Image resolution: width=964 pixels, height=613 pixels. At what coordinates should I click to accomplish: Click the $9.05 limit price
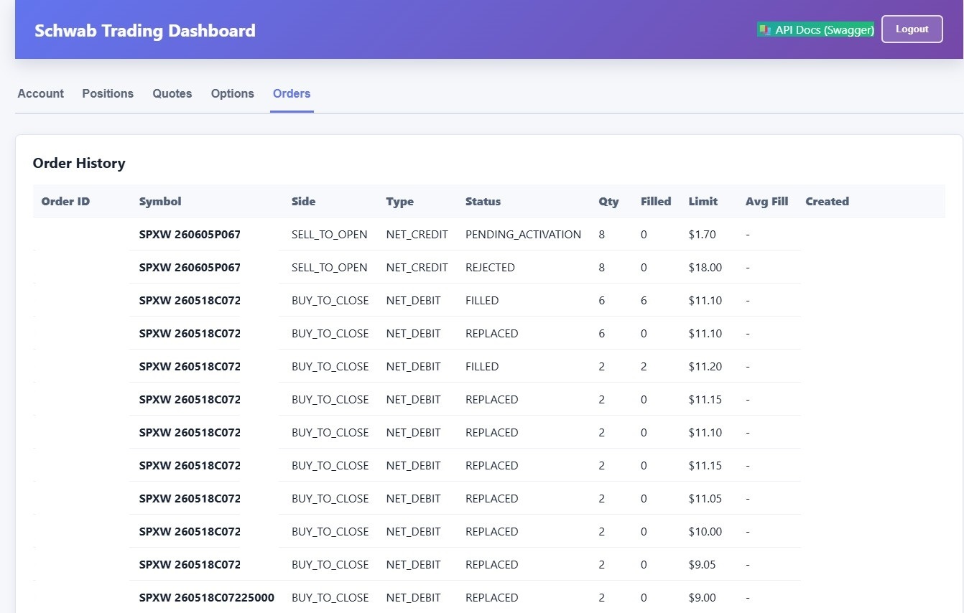tap(702, 565)
